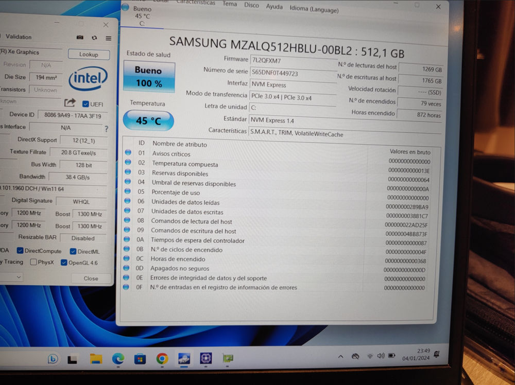
Task: Open Microsoft Edge from the taskbar
Action: pyautogui.click(x=118, y=359)
